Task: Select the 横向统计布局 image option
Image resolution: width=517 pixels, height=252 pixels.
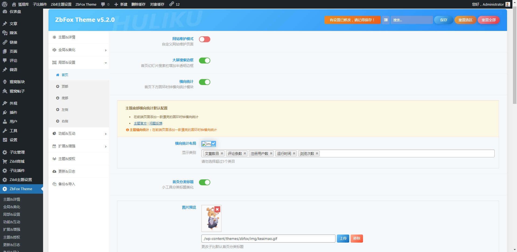Action: 208,144
